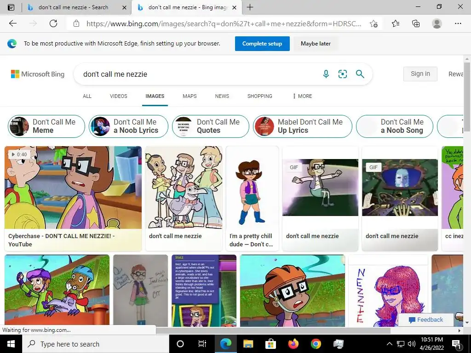Switch to VIDEOS tab

click(x=119, y=96)
